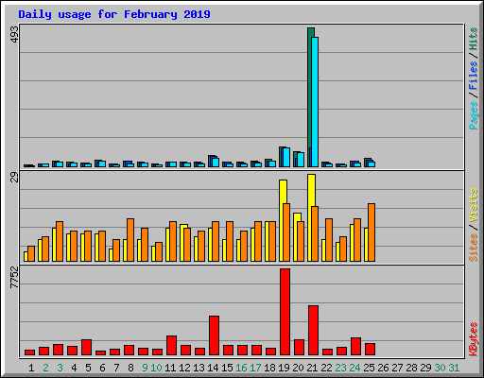This screenshot has width=484, height=378.
Task: Click the Visits legend label
Action: pyautogui.click(x=474, y=205)
